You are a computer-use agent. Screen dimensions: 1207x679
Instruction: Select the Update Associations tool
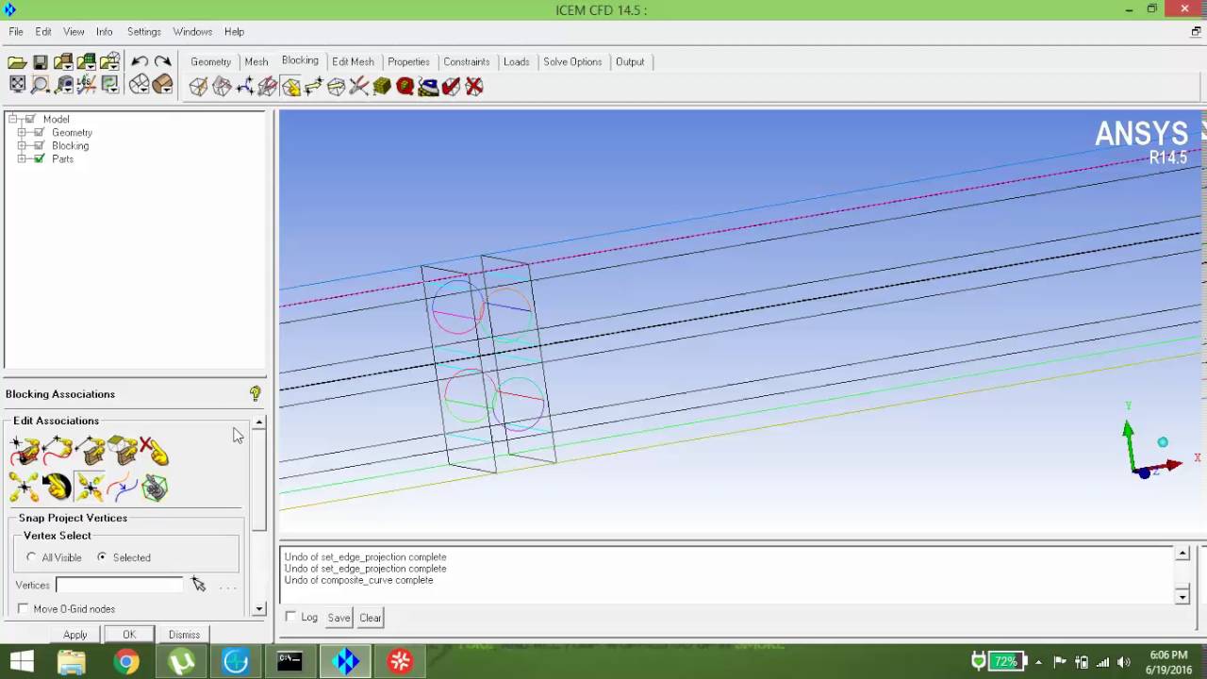(25, 487)
